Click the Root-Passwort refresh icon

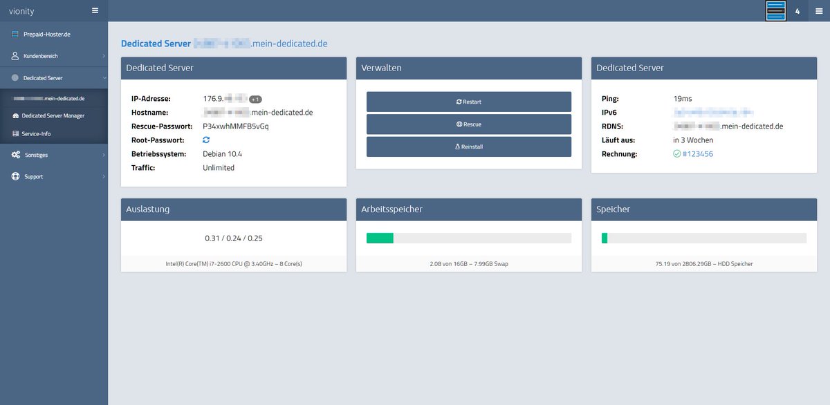tap(206, 140)
